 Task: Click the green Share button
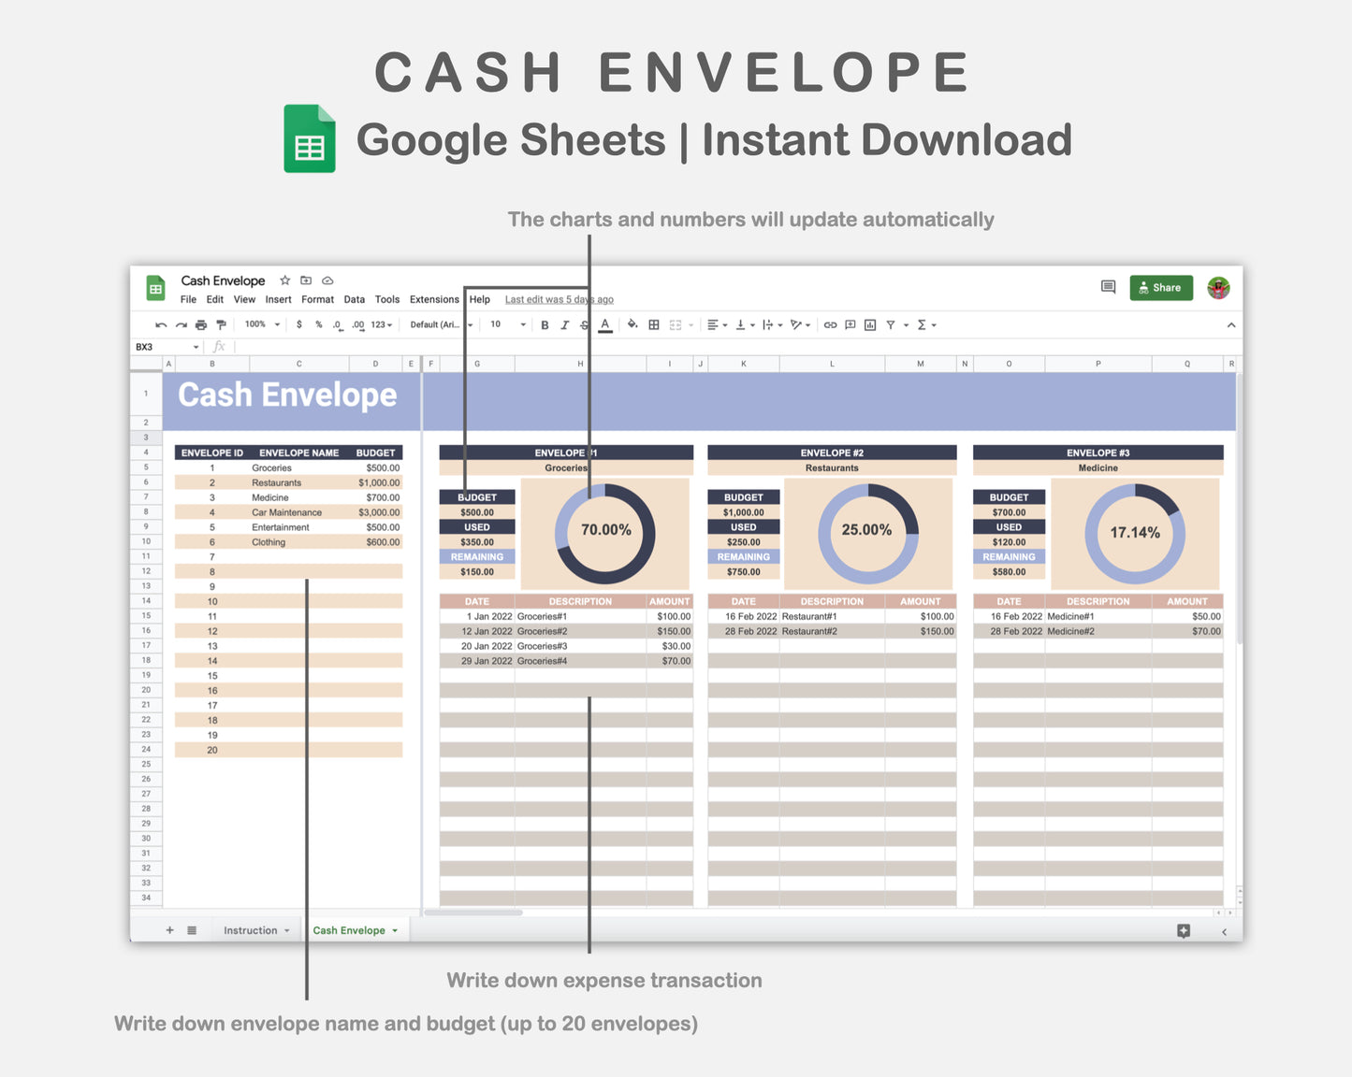1160,288
